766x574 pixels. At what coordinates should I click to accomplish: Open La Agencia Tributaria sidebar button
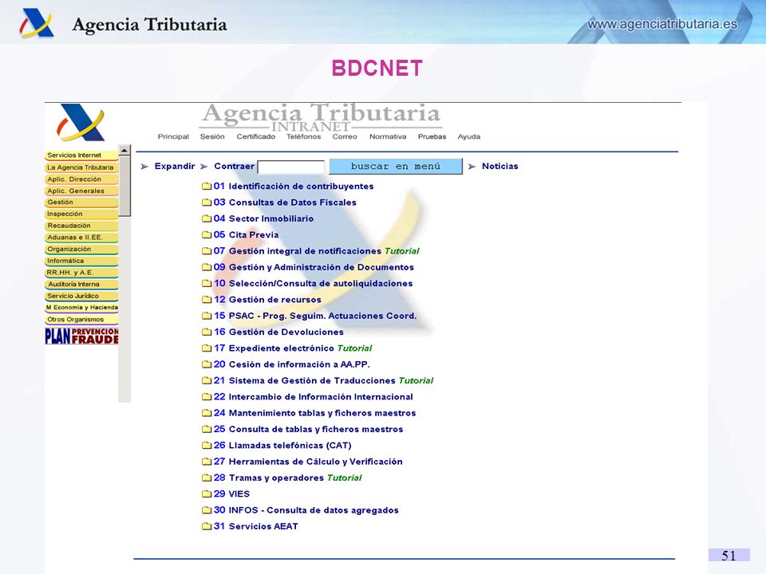[x=81, y=167]
